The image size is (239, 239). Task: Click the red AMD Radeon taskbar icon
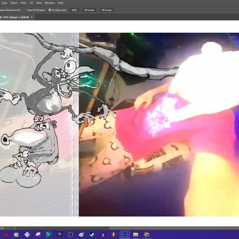[5, 235]
